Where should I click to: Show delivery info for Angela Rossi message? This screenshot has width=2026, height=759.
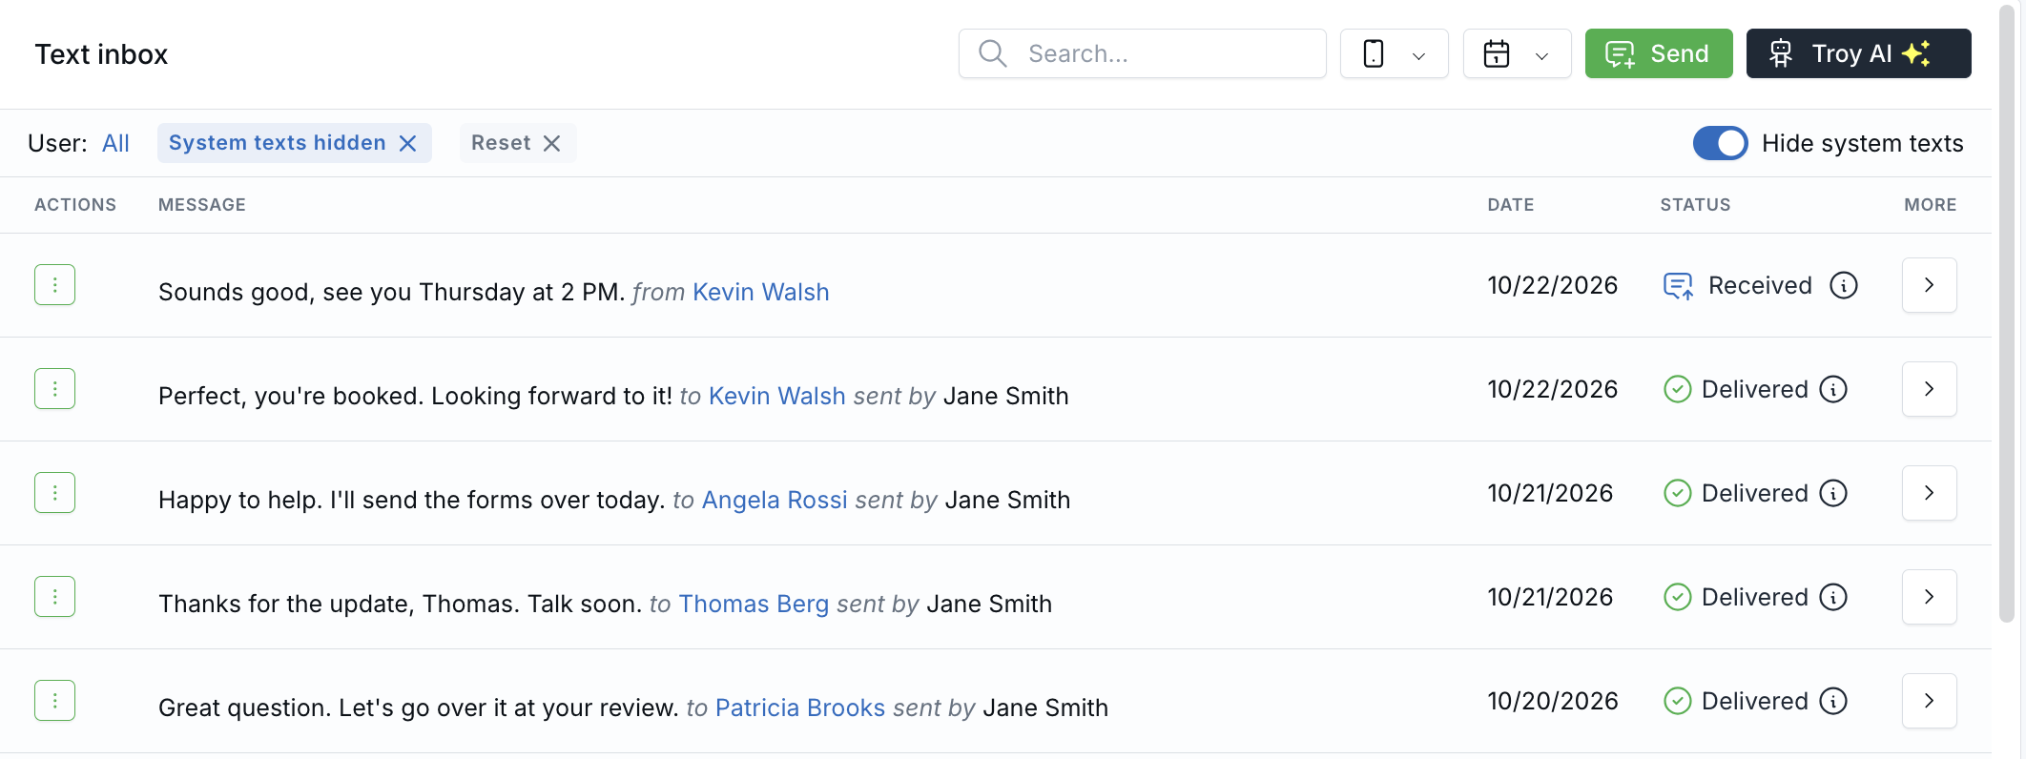tap(1833, 493)
